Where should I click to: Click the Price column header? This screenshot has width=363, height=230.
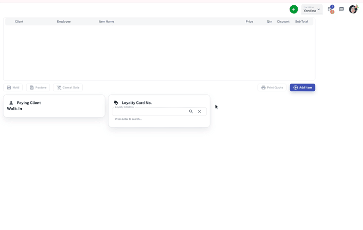click(249, 22)
